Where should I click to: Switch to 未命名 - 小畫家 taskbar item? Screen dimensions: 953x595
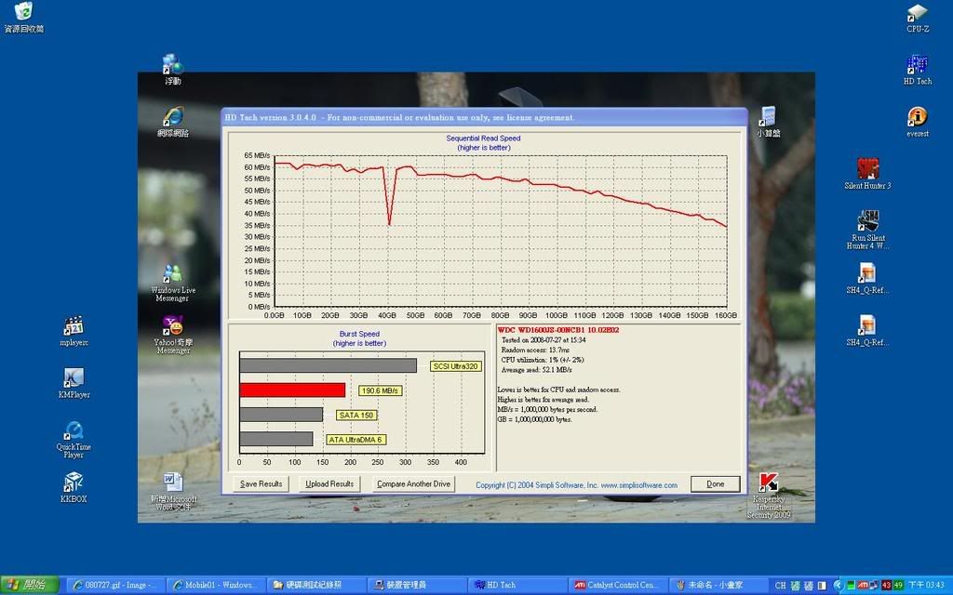[x=718, y=586]
